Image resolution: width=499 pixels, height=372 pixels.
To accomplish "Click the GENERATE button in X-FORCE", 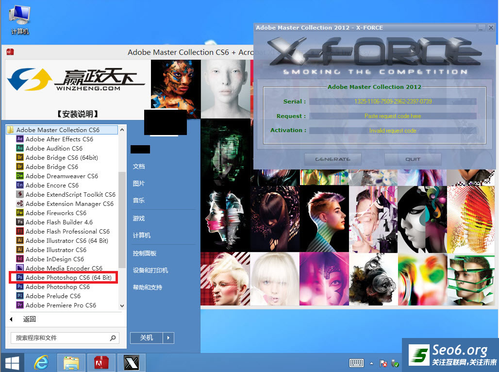I will pyautogui.click(x=333, y=159).
